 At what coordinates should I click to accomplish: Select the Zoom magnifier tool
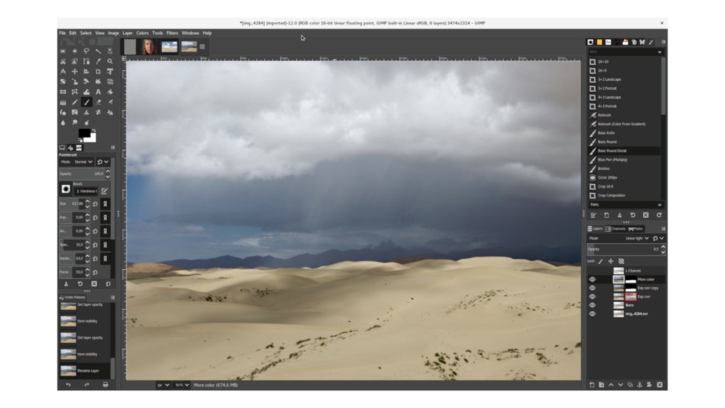click(x=110, y=61)
